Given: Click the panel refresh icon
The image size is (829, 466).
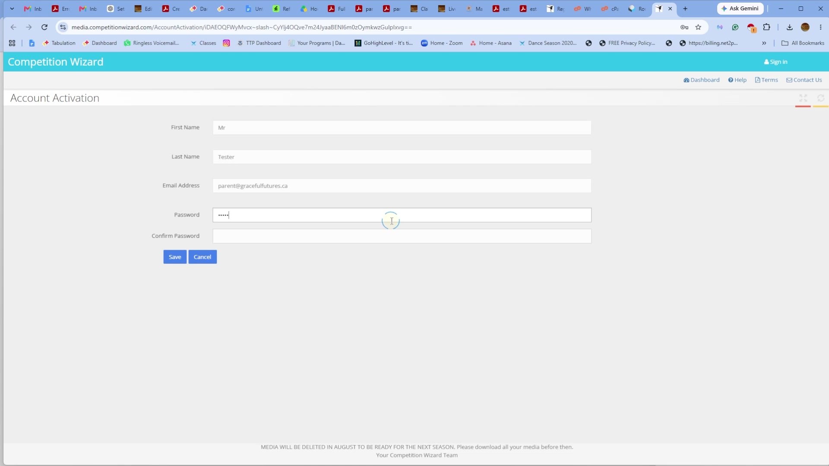Looking at the screenshot, I should pyautogui.click(x=821, y=98).
